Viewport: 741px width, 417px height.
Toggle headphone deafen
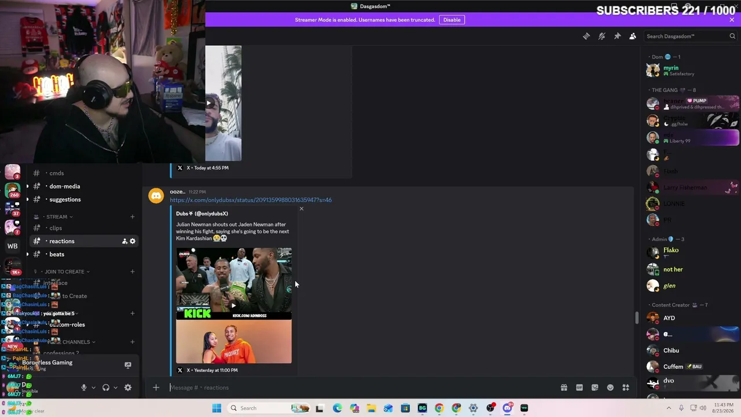[x=106, y=387]
